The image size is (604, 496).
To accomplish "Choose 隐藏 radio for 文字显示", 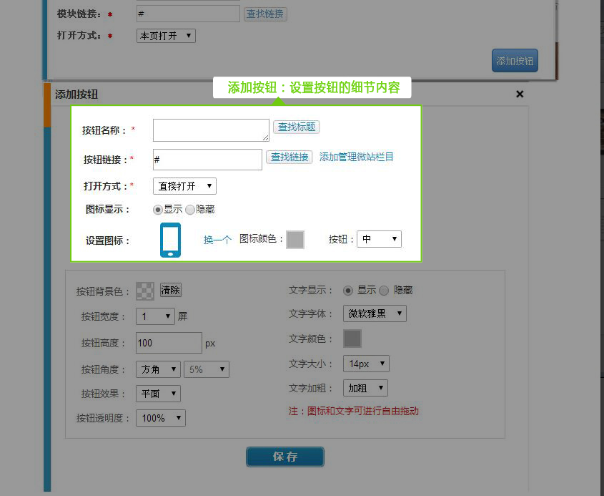I will pos(384,291).
